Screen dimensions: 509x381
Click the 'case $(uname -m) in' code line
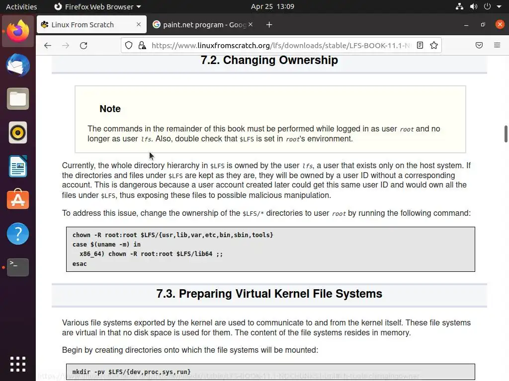tap(106, 244)
